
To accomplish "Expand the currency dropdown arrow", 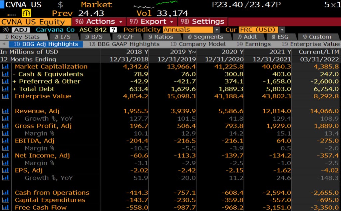I will [x=282, y=30].
